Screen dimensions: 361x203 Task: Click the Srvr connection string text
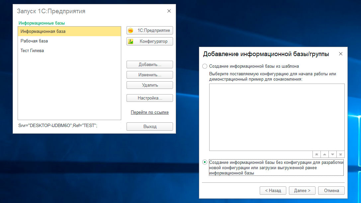pyautogui.click(x=58, y=125)
